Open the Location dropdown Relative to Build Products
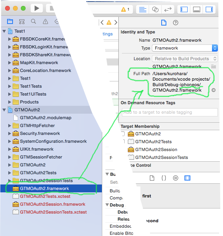 pos(185,59)
